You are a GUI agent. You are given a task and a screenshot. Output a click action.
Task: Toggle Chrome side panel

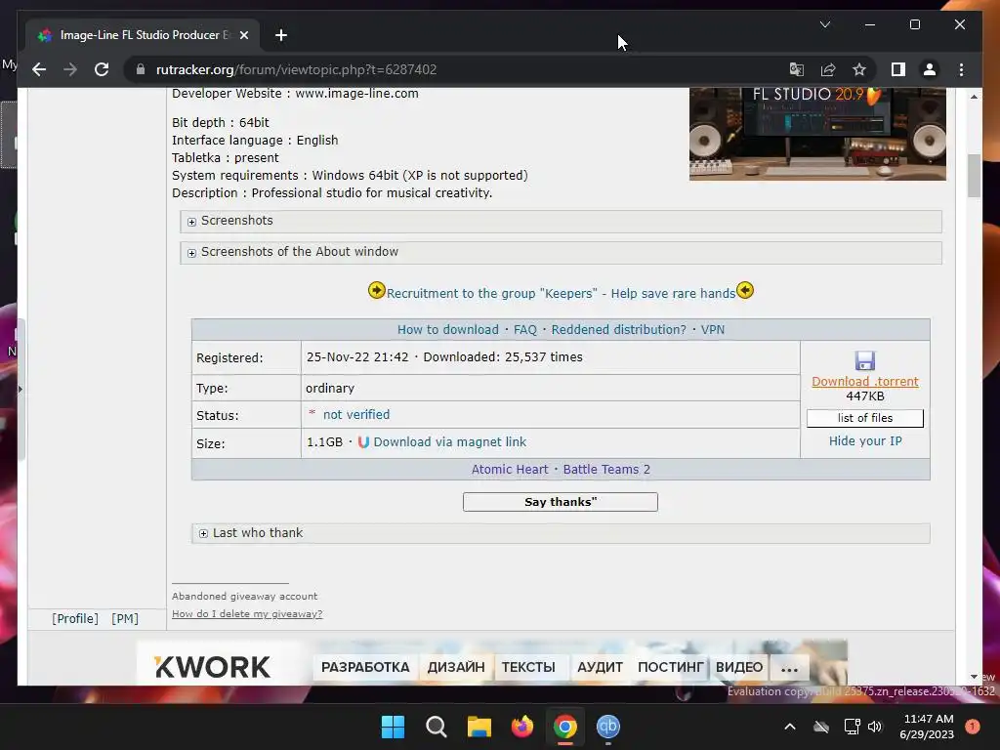(898, 69)
